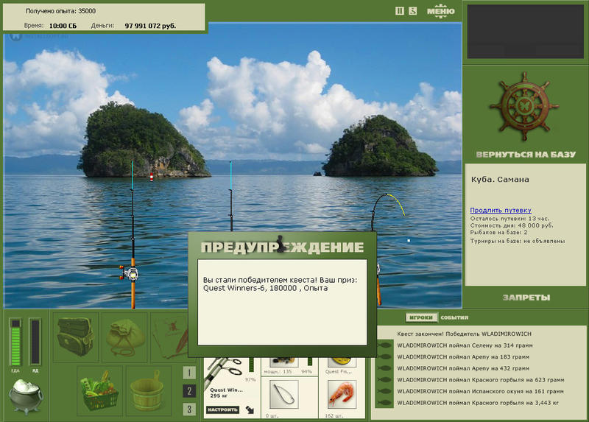Click the ПРЕДУПРЕЖДЕНИЕ dialog title
The image size is (589, 422).
[x=282, y=247]
